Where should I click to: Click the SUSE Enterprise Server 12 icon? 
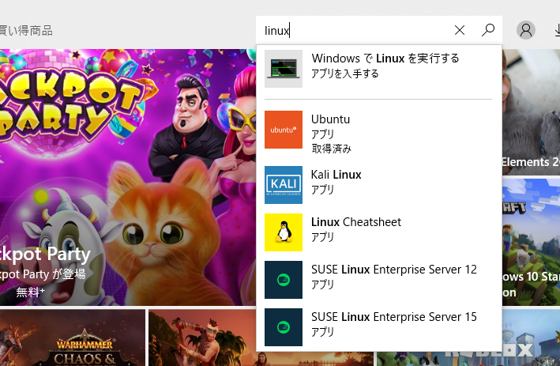284,280
